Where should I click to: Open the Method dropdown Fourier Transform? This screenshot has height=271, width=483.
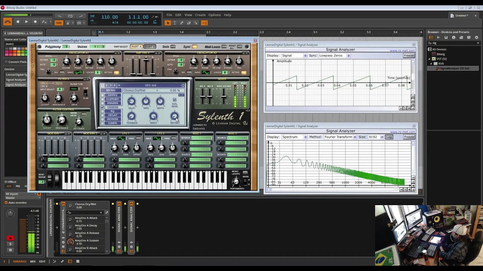pos(340,137)
